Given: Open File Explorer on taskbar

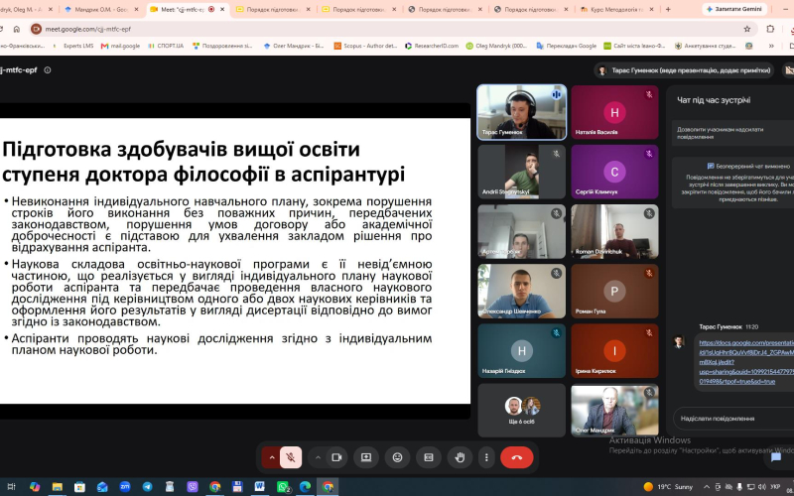Looking at the screenshot, I should tap(58, 487).
